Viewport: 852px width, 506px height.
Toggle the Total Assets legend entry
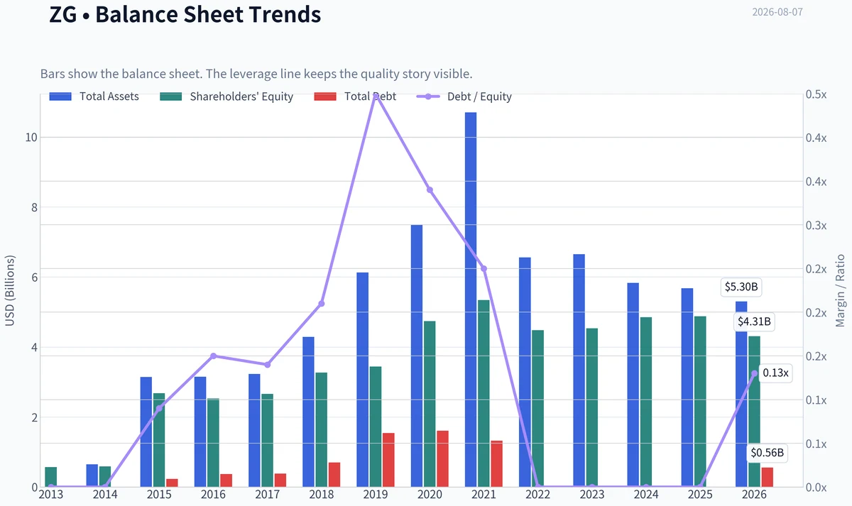pyautogui.click(x=94, y=97)
